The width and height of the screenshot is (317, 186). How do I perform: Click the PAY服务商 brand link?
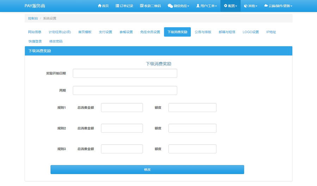(35, 6)
